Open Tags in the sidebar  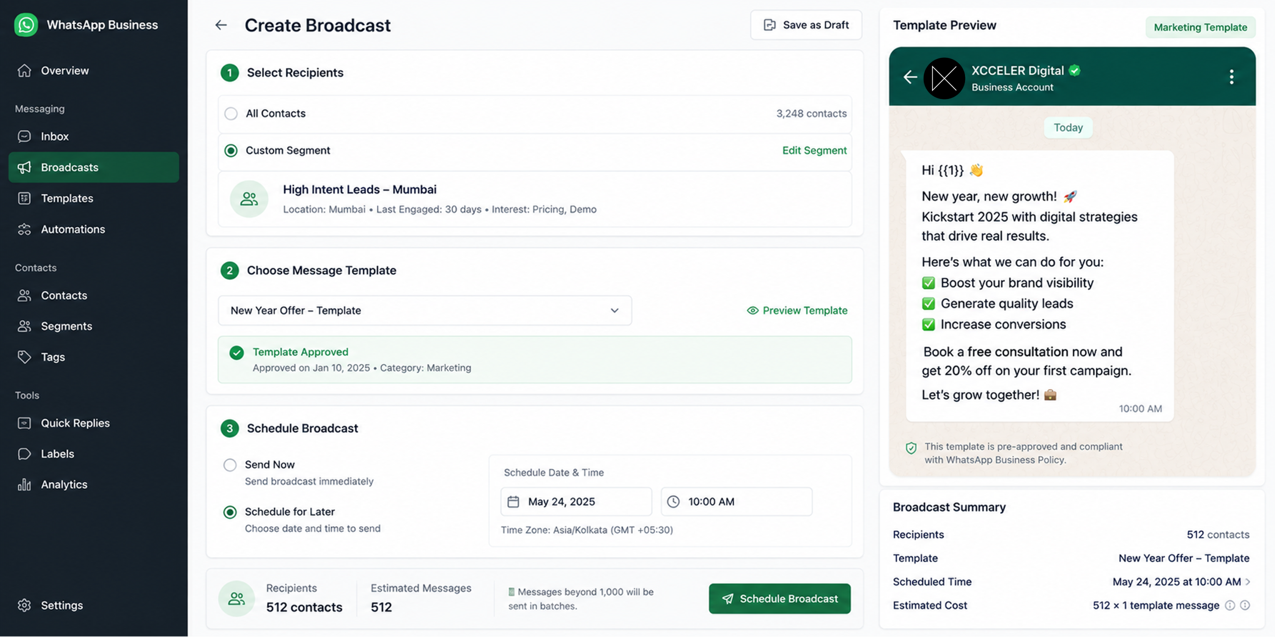pyautogui.click(x=94, y=357)
